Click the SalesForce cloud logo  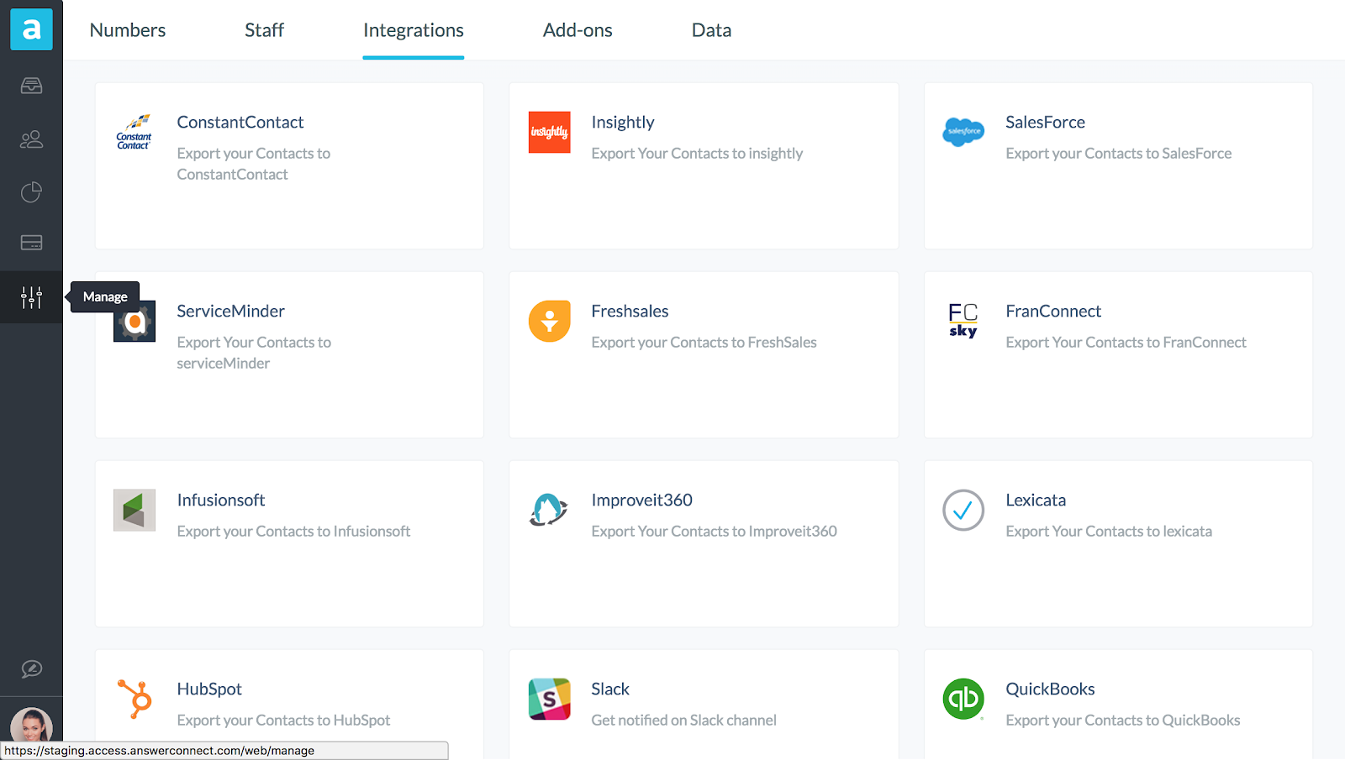click(x=963, y=132)
